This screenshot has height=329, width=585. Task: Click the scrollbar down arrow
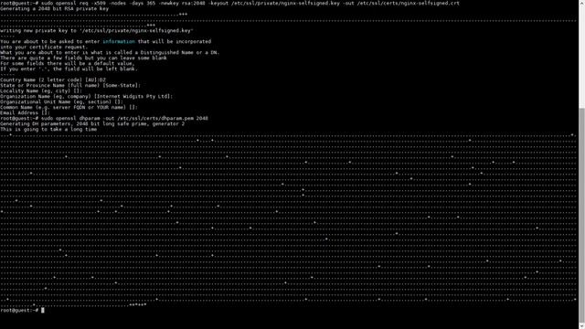coord(581,326)
